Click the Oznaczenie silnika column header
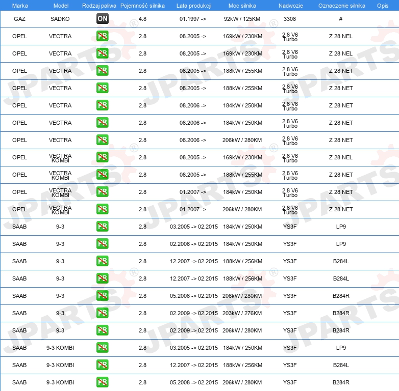 (341, 6)
